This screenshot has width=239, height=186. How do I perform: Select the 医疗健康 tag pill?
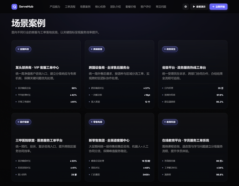(23, 122)
